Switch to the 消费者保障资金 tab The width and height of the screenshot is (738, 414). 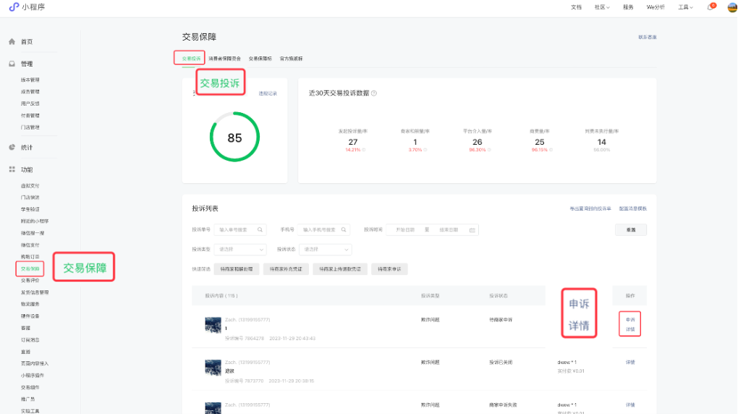(224, 58)
